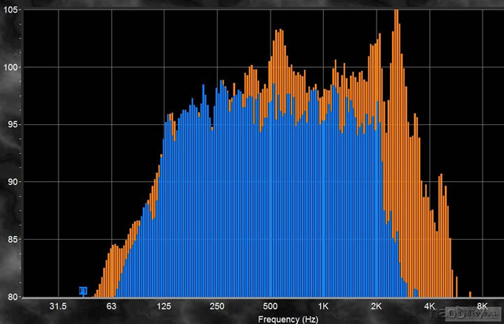Click the 90 dB level axis label
Image resolution: width=504 pixels, height=324 pixels.
click(11, 182)
